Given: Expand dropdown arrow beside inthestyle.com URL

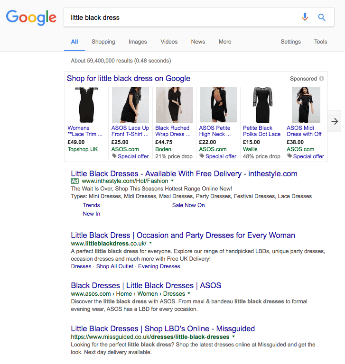Looking at the screenshot, I should pyautogui.click(x=172, y=181).
